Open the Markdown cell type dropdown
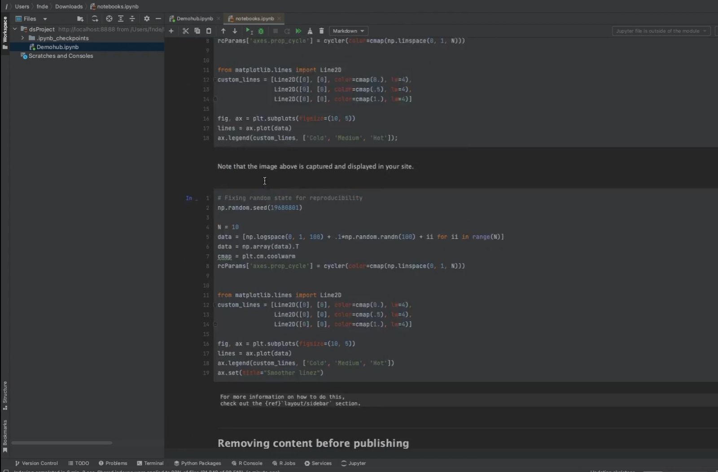 (x=349, y=31)
